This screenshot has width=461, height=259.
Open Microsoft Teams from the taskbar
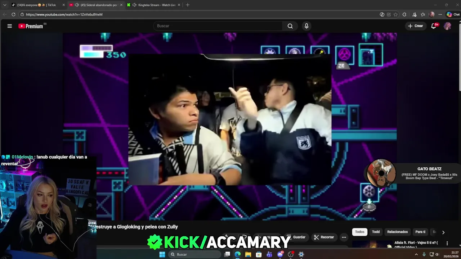tap(269, 254)
